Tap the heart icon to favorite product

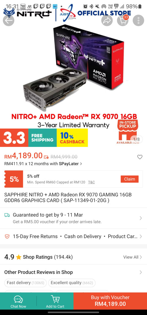coord(140,157)
